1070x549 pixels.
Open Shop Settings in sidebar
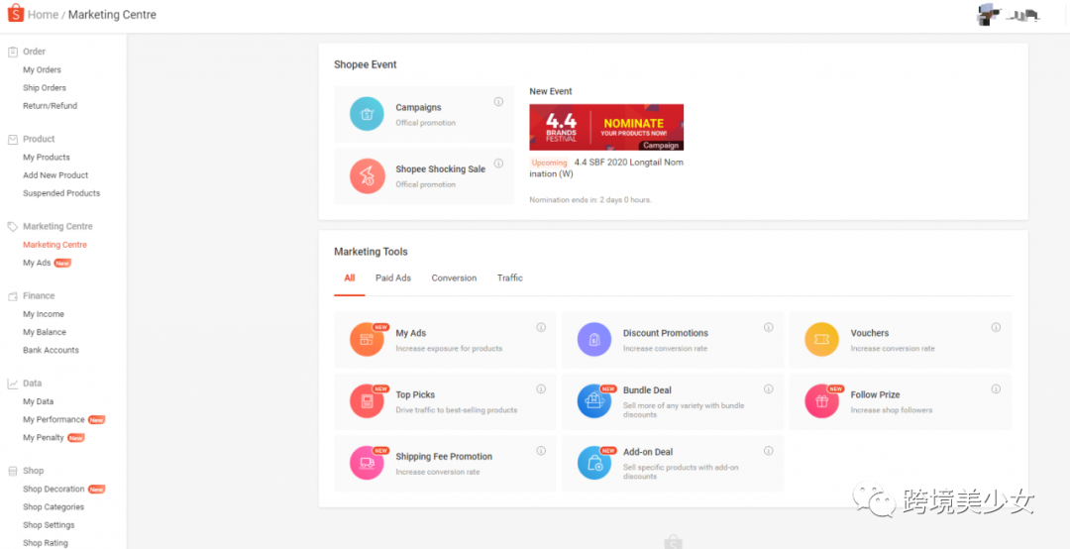click(x=49, y=525)
